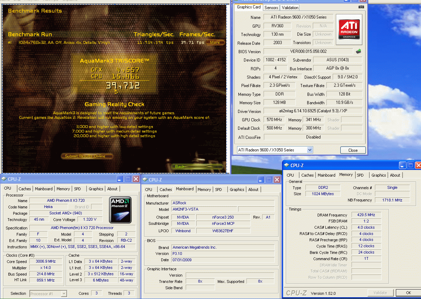Open the Memory tab in the CPU-Z ASRock window

point(204,190)
